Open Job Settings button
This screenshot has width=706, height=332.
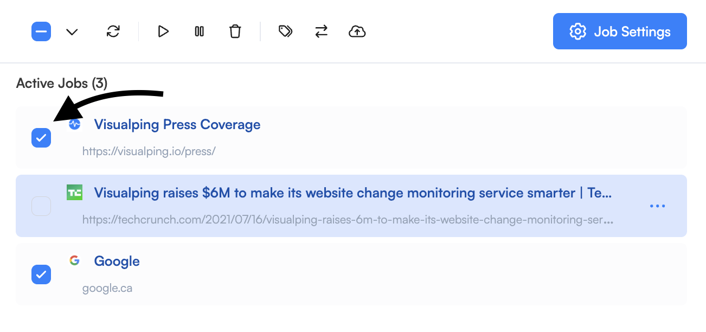(620, 31)
